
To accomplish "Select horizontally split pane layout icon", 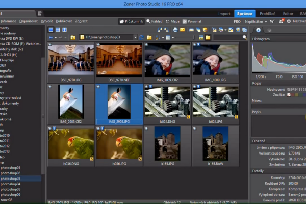I will (58, 30).
